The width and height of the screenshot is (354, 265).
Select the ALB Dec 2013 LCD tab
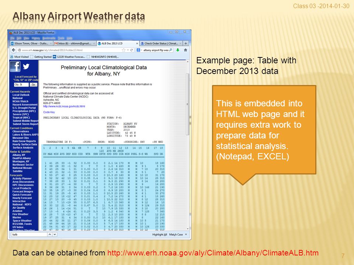118,43
